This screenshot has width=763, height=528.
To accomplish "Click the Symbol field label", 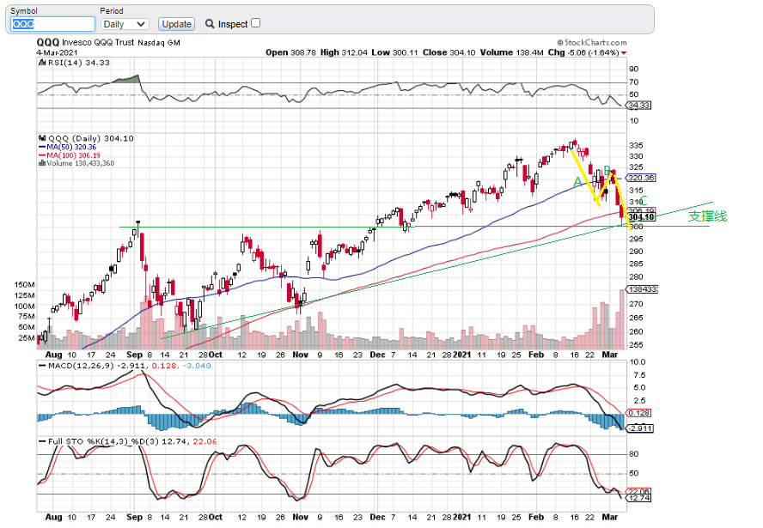I will (x=24, y=10).
